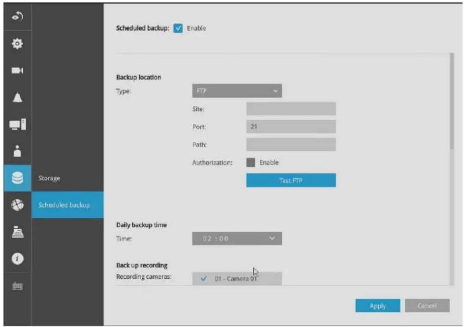Viewport: 464px width, 327px height.
Task: Open the alarm bell icon
Action: click(x=18, y=97)
